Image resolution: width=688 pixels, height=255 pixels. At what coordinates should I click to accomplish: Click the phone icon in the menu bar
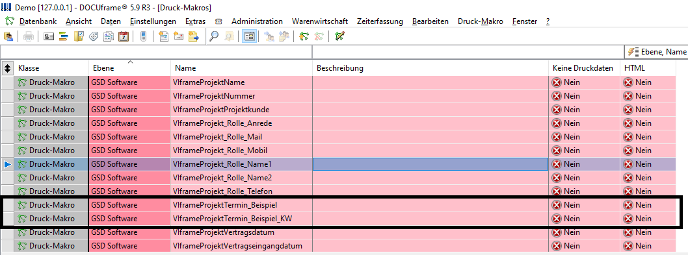pos(218,21)
